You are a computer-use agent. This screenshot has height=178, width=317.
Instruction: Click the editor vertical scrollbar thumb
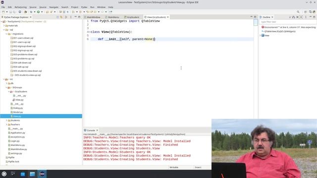(256, 22)
